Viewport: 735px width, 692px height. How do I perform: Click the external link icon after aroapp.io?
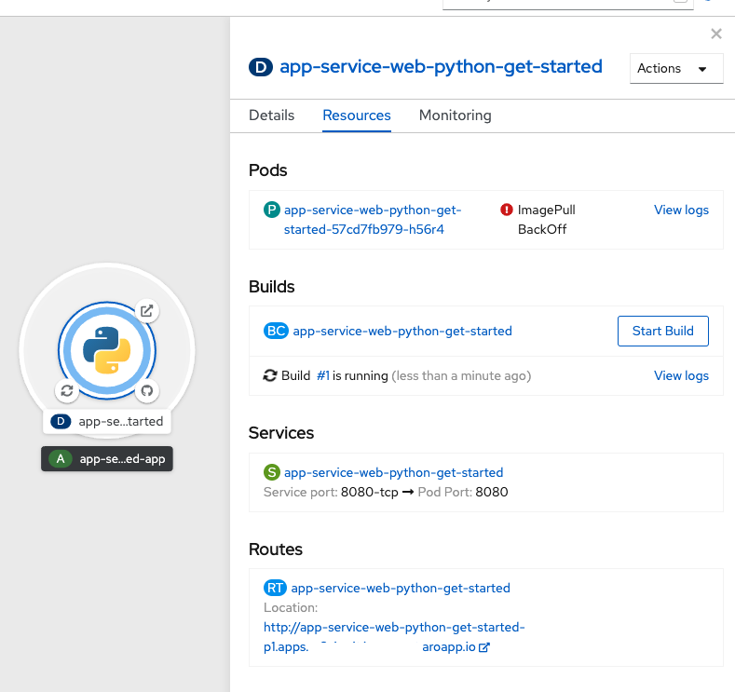point(484,647)
